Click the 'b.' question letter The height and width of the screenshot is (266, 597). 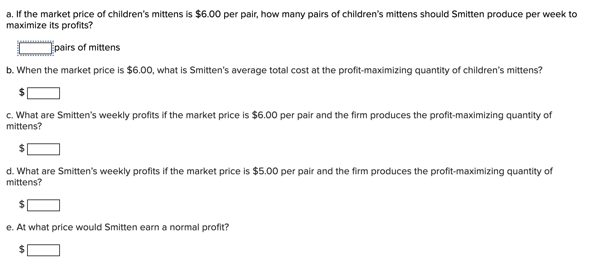[x=10, y=70]
